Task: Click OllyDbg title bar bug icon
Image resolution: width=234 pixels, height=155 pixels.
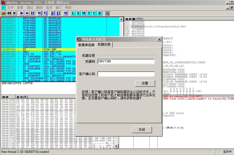Action: click(x=3, y=2)
